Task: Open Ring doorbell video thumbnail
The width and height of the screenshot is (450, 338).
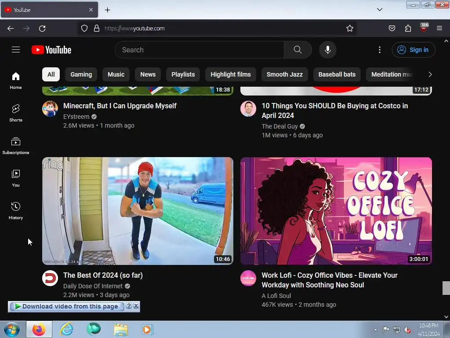Action: 138,211
